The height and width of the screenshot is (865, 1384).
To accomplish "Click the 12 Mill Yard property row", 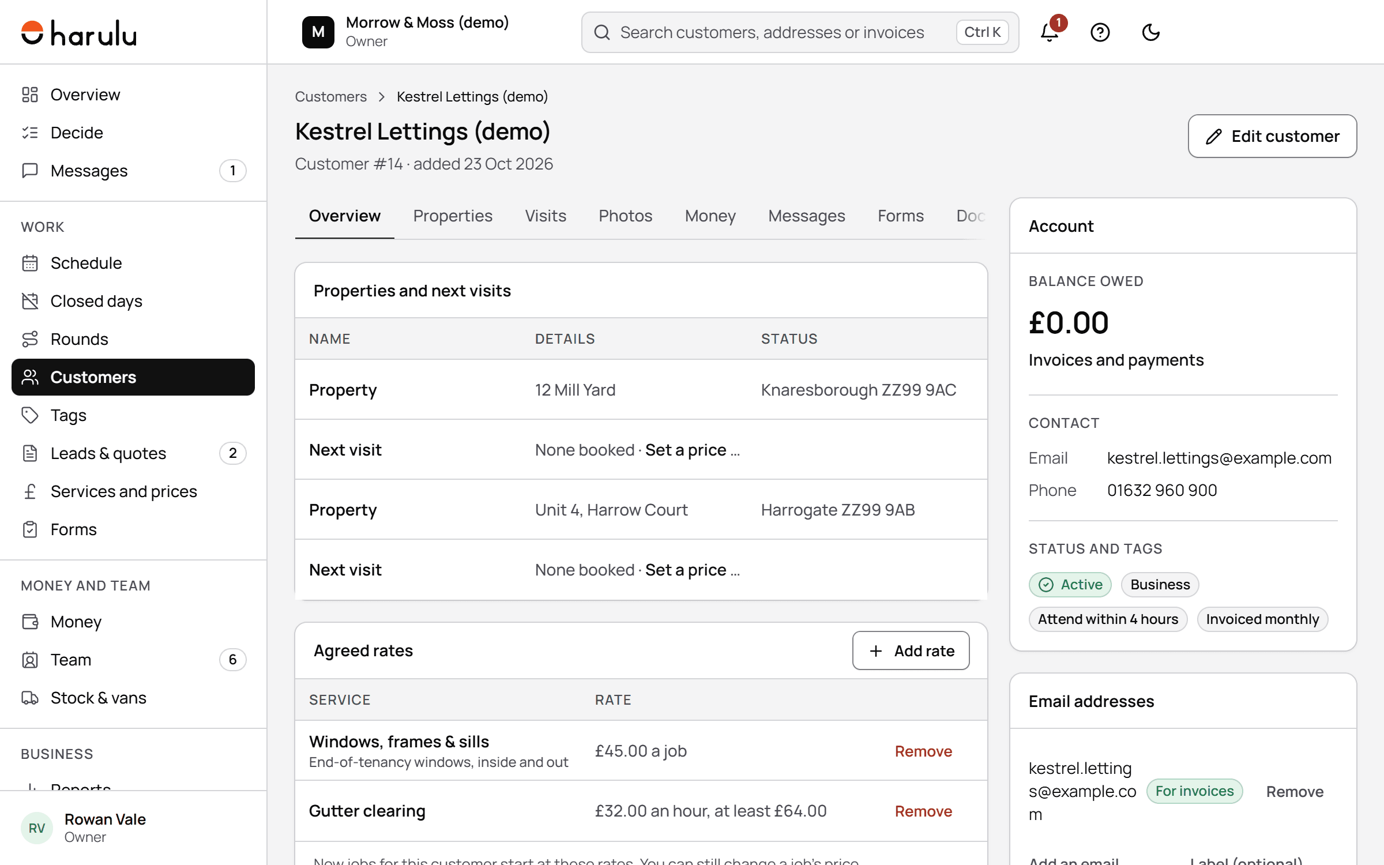I will point(641,390).
